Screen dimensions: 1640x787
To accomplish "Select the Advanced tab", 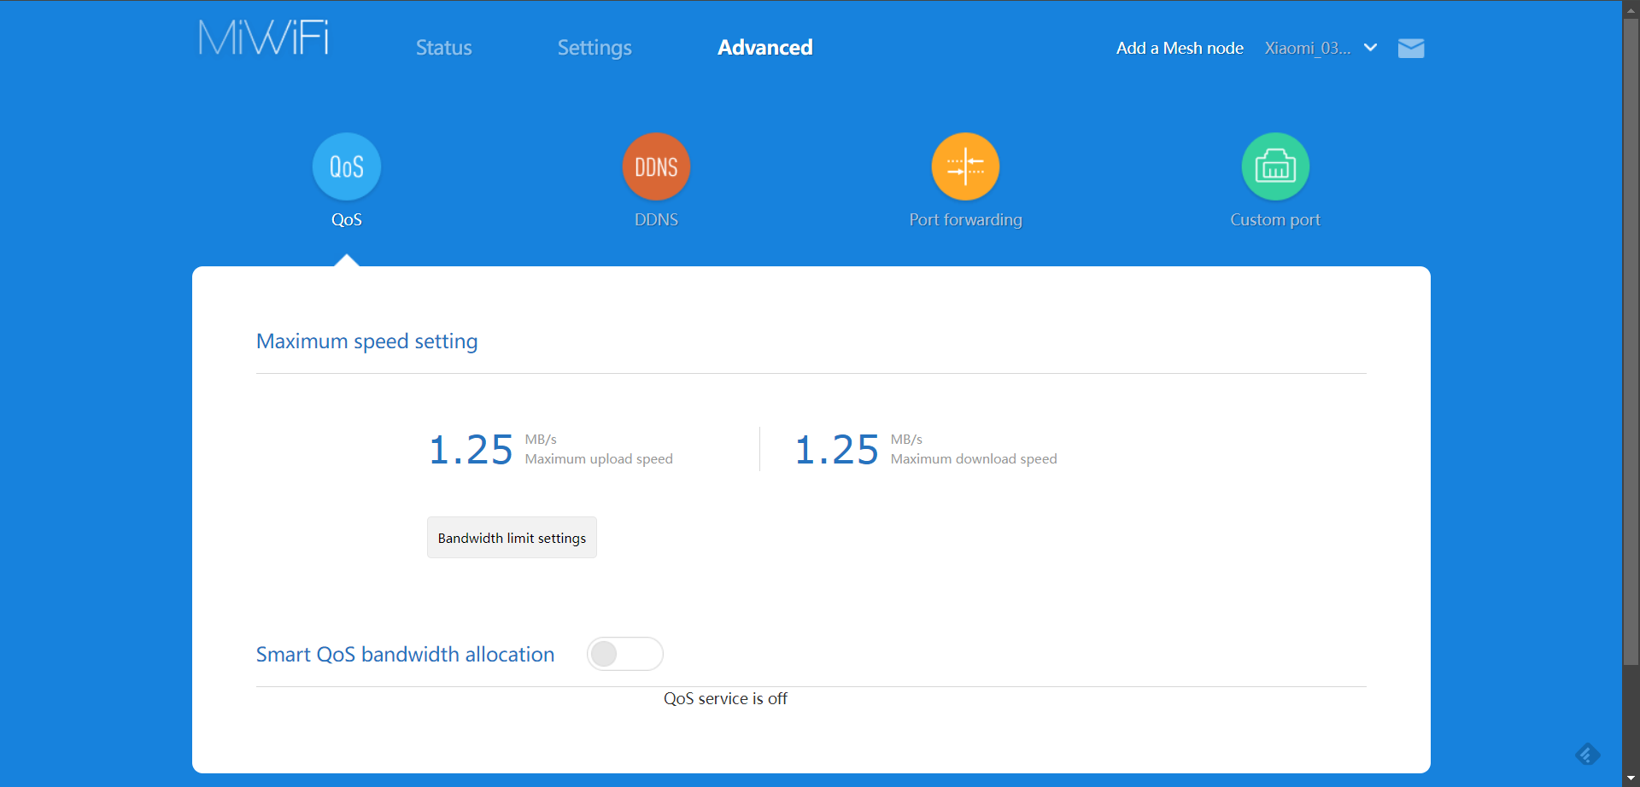I will pyautogui.click(x=764, y=48).
